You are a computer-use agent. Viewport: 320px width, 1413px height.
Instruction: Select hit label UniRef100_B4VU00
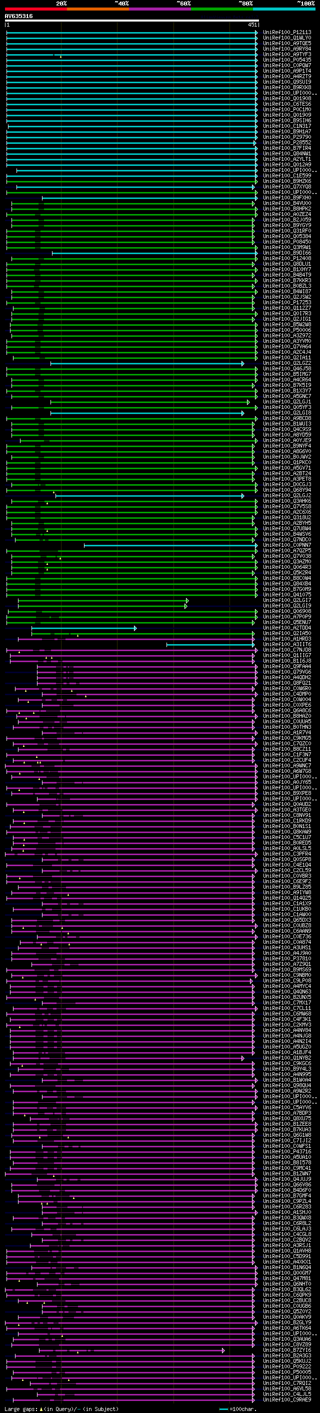coord(287,204)
